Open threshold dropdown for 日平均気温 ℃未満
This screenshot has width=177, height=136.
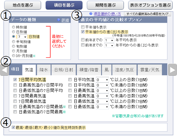point(102,85)
